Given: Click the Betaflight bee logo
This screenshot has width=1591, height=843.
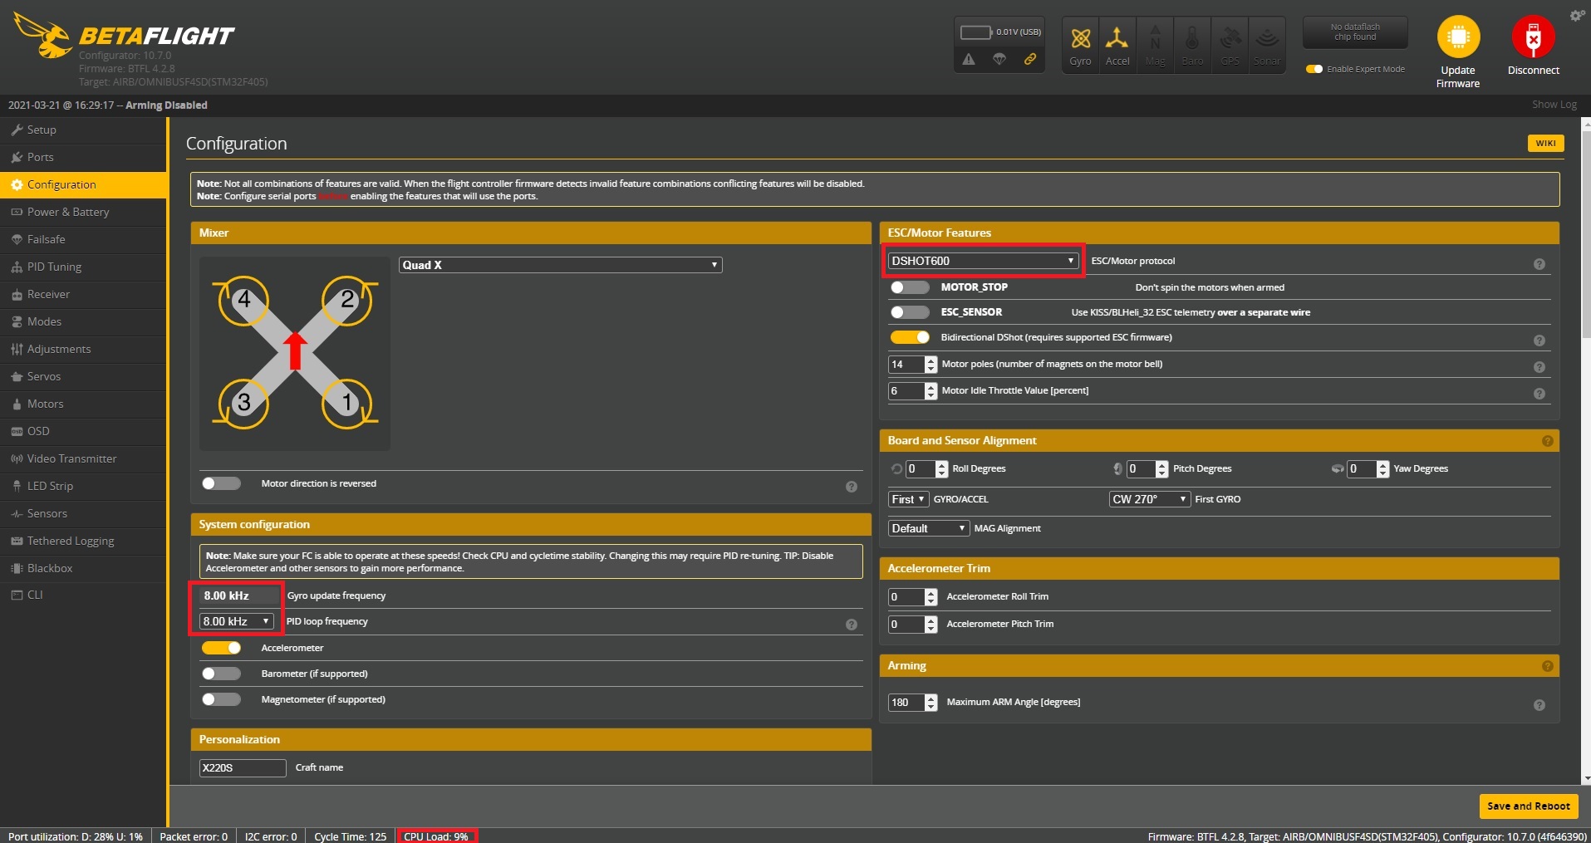Looking at the screenshot, I should [x=42, y=36].
